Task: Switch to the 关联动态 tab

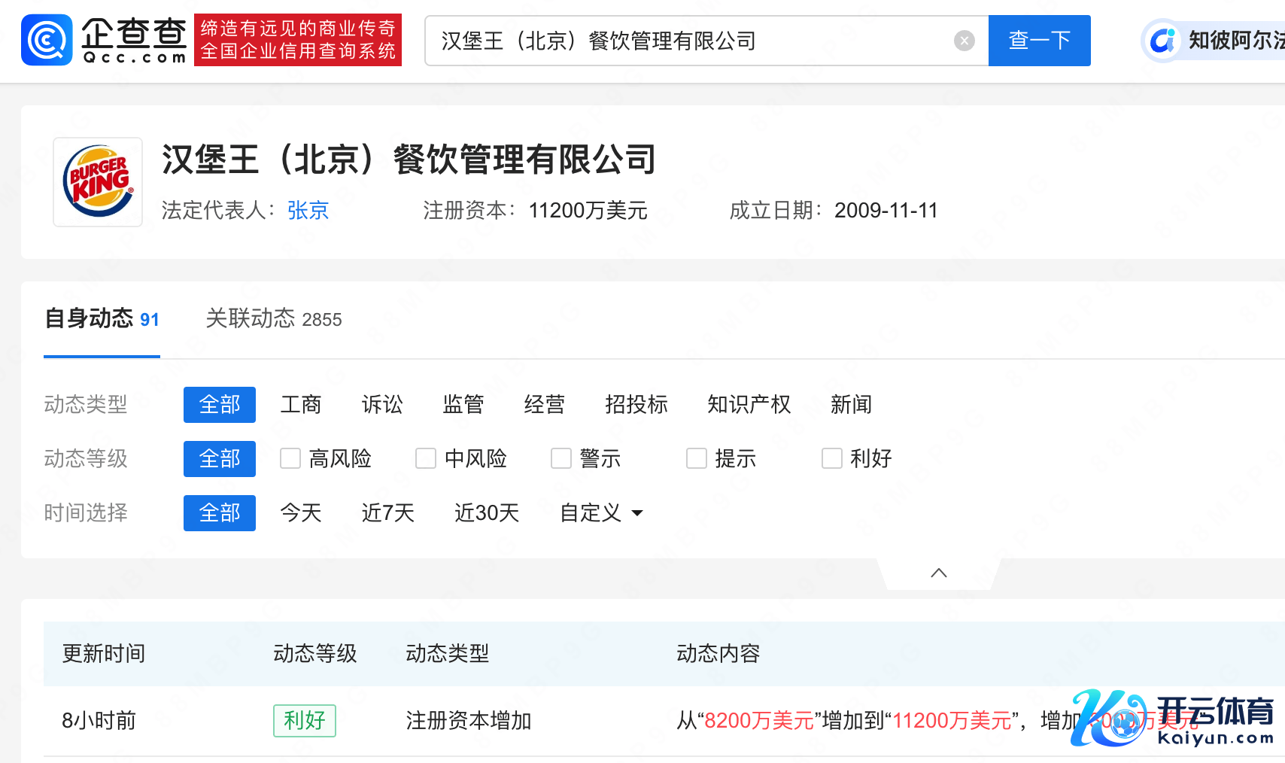Action: [273, 319]
